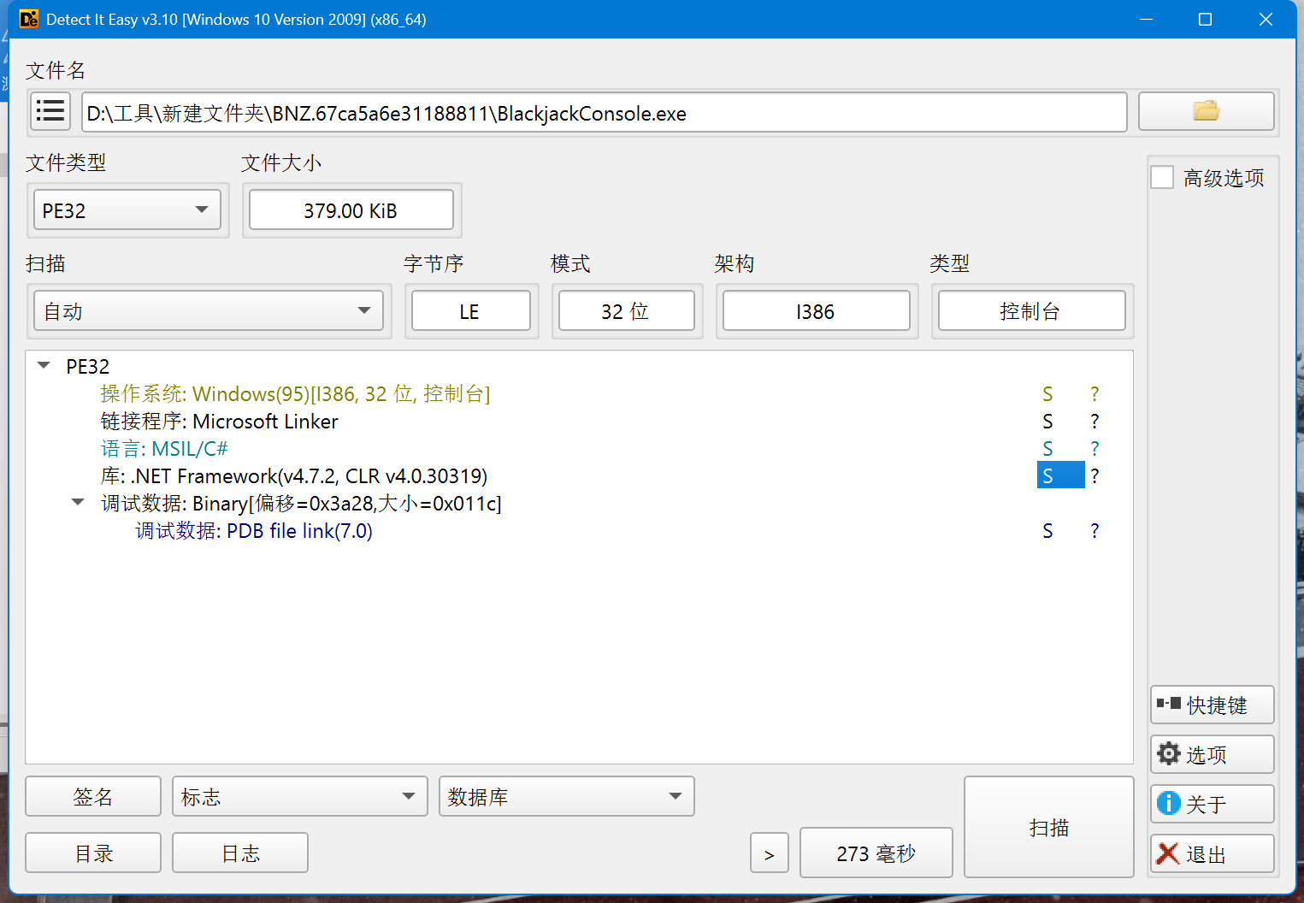Open the 标志 dropdown
The height and width of the screenshot is (903, 1304).
tap(299, 797)
